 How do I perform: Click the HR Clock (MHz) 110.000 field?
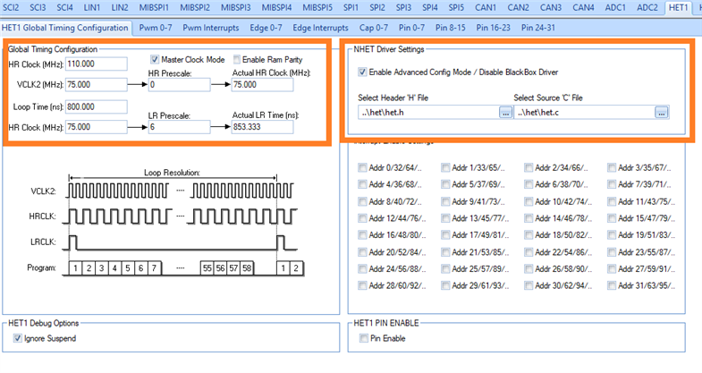(x=94, y=64)
